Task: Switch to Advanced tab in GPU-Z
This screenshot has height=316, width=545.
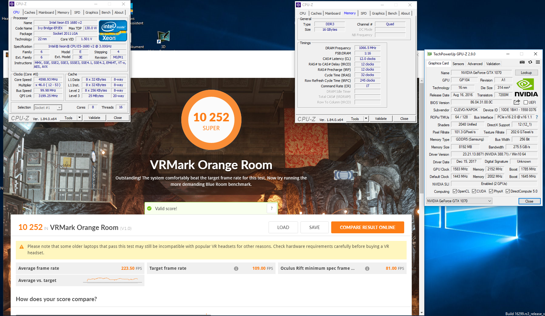Action: point(475,64)
